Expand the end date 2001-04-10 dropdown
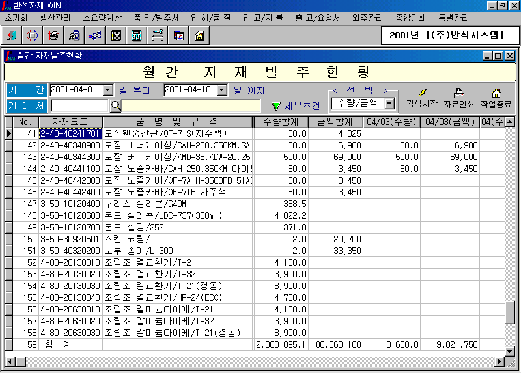The height and width of the screenshot is (373, 521). [221, 90]
